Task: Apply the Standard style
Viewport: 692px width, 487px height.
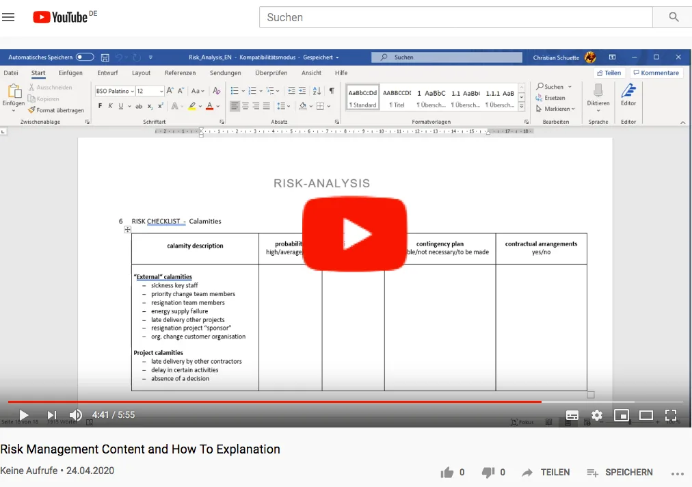Action: pos(363,98)
